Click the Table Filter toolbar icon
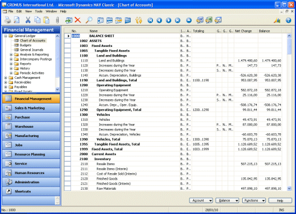This screenshot has width=296, height=214. click(109, 20)
